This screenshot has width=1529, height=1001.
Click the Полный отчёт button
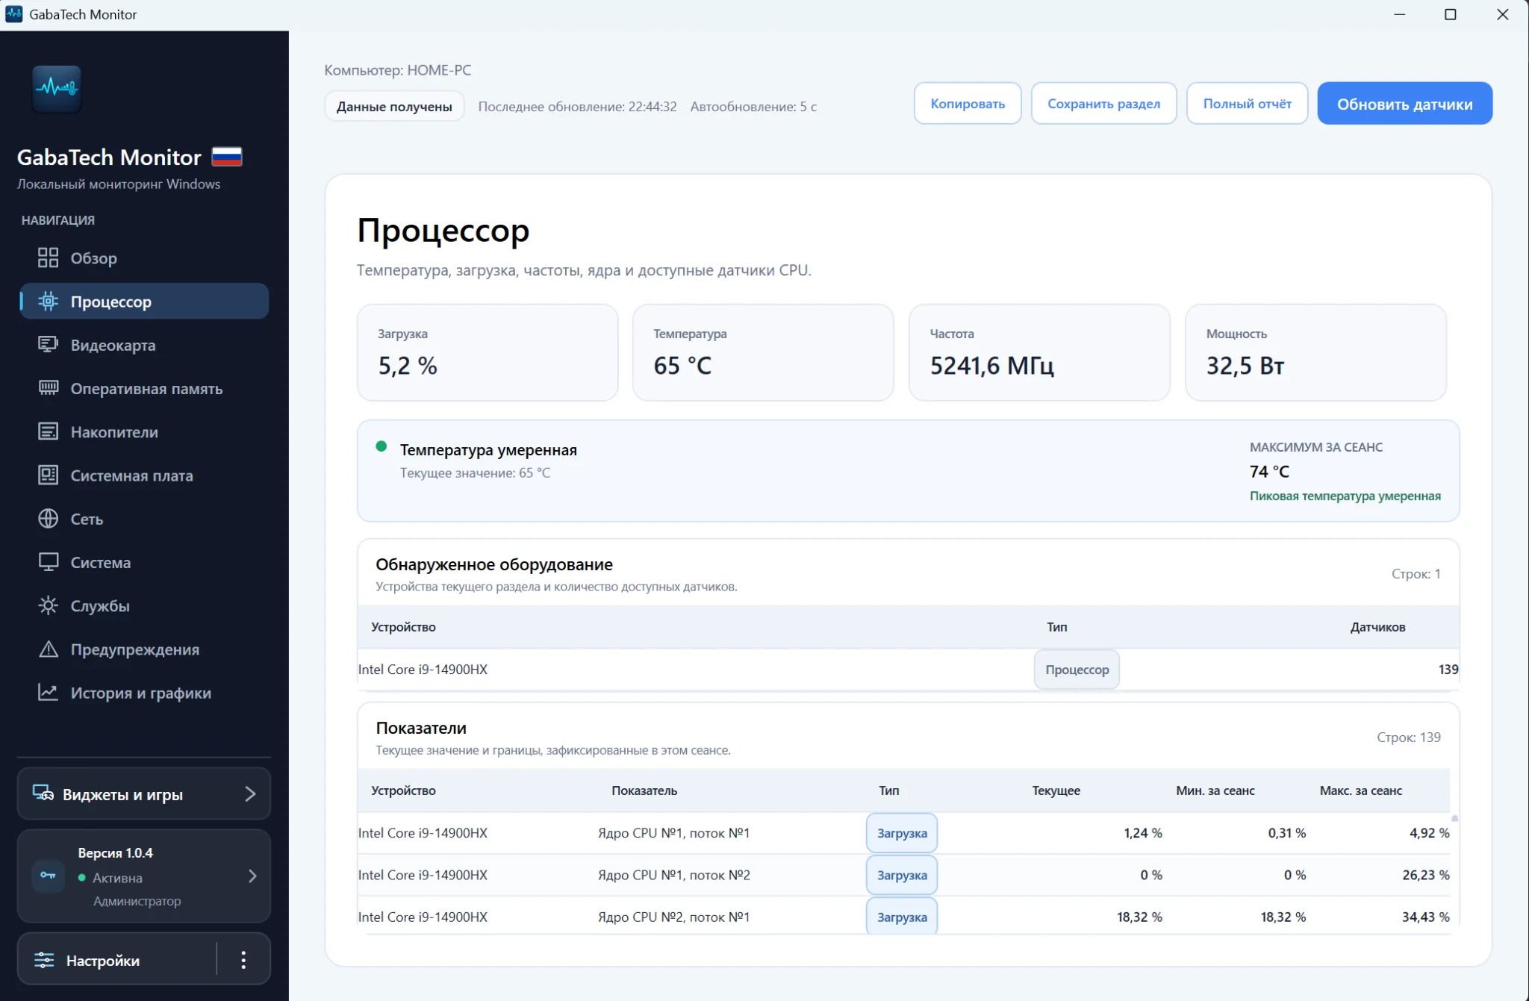pyautogui.click(x=1247, y=103)
